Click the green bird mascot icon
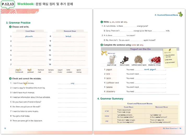186x135 pixels. (x=181, y=14)
